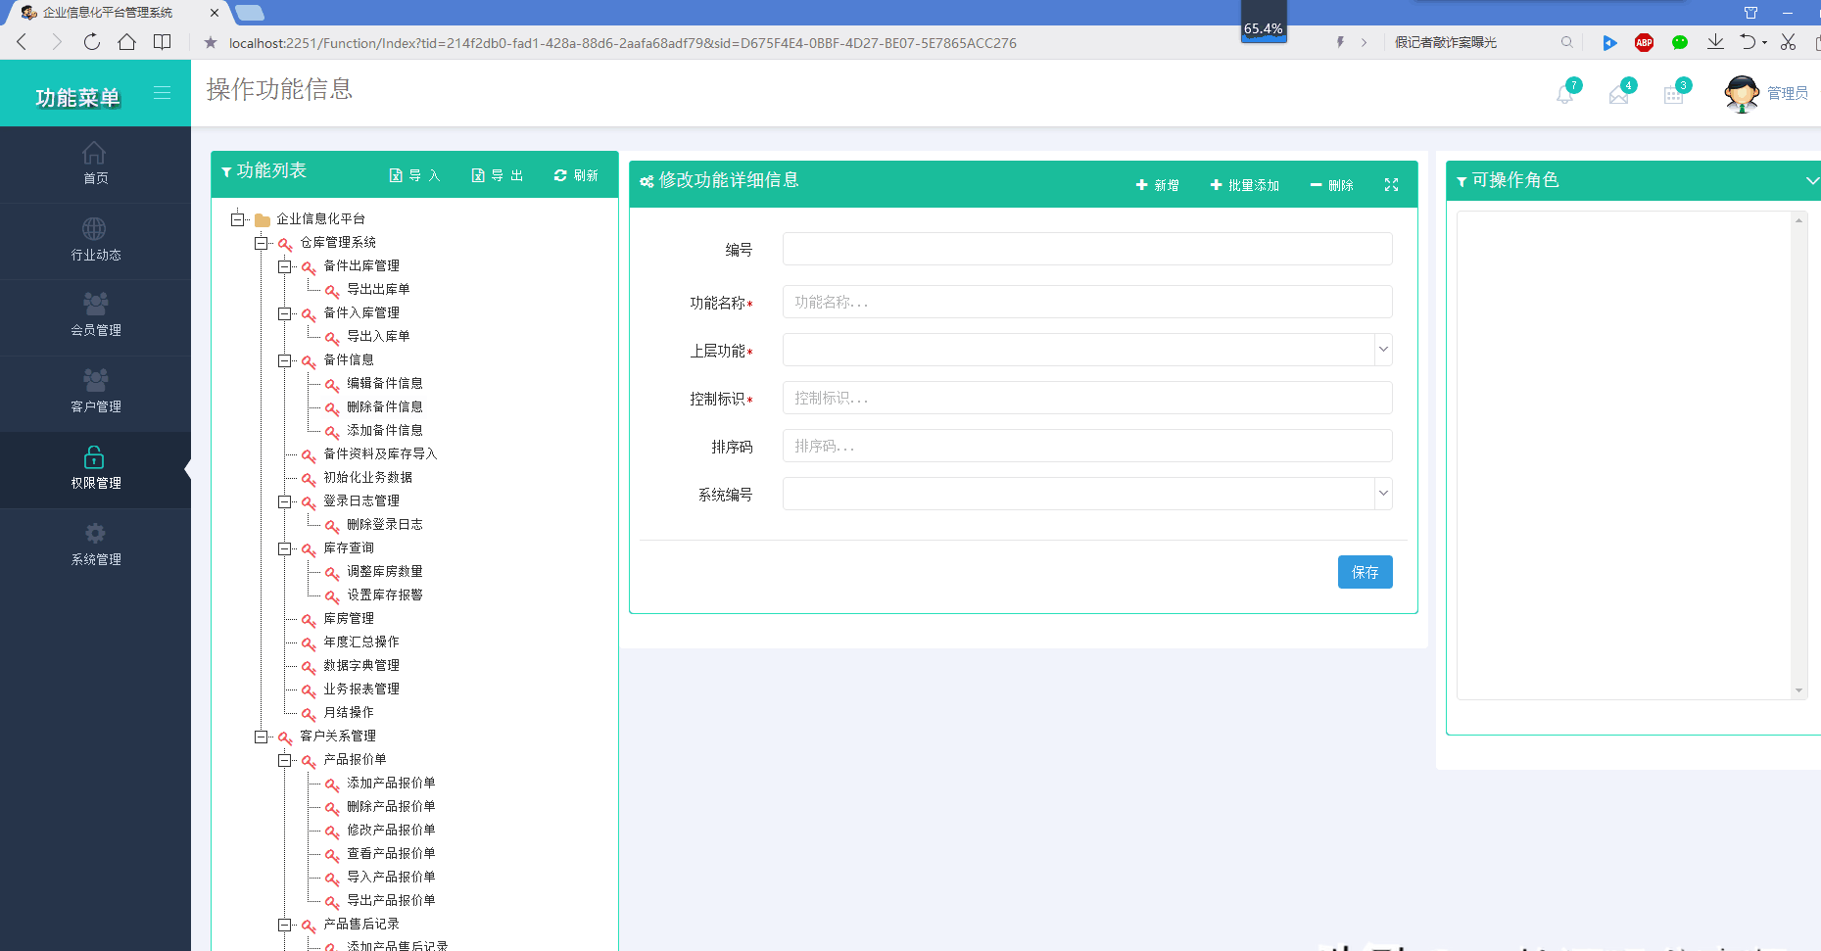Image resolution: width=1821 pixels, height=951 pixels.
Task: Click the 批量添加 batch add button
Action: [1245, 185]
